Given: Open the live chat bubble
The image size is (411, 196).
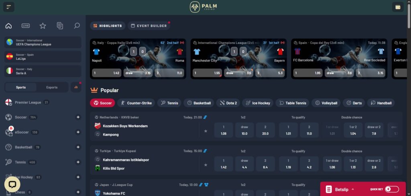Looking at the screenshot, I should tap(12, 184).
